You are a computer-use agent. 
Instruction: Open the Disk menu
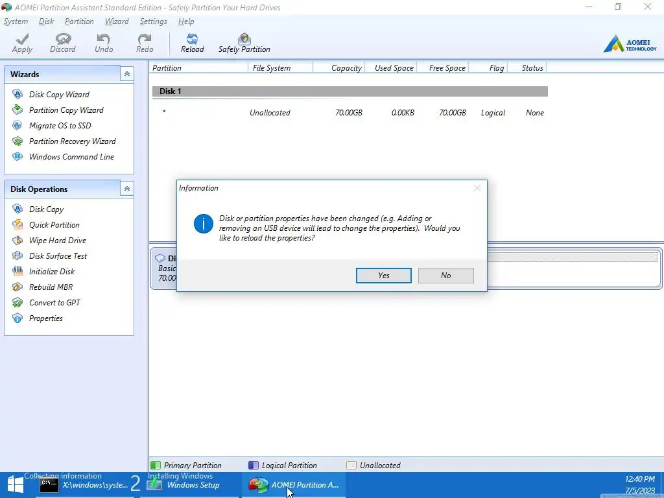(46, 21)
